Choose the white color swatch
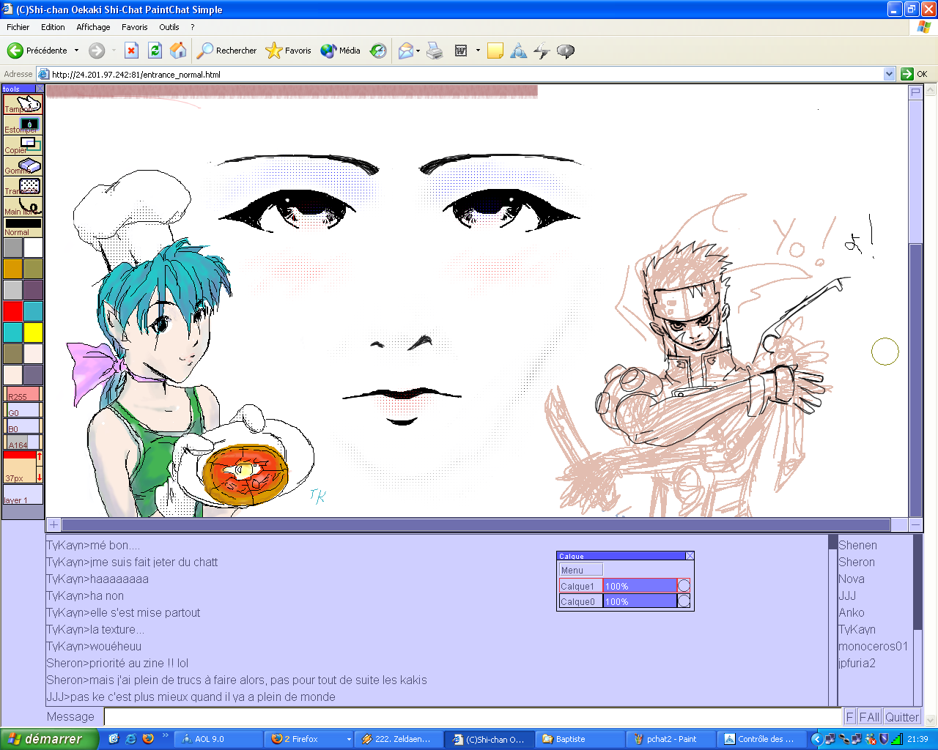Screen dimensions: 938x750 [33, 248]
